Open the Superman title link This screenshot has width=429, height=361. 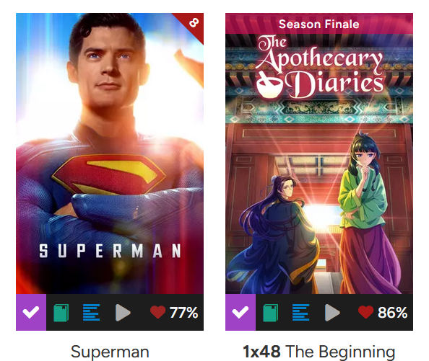pyautogui.click(x=110, y=352)
